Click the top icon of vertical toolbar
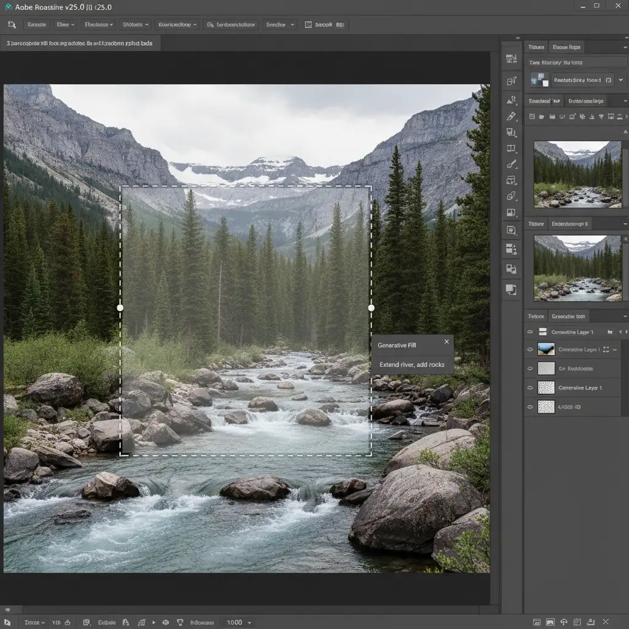 [x=511, y=59]
